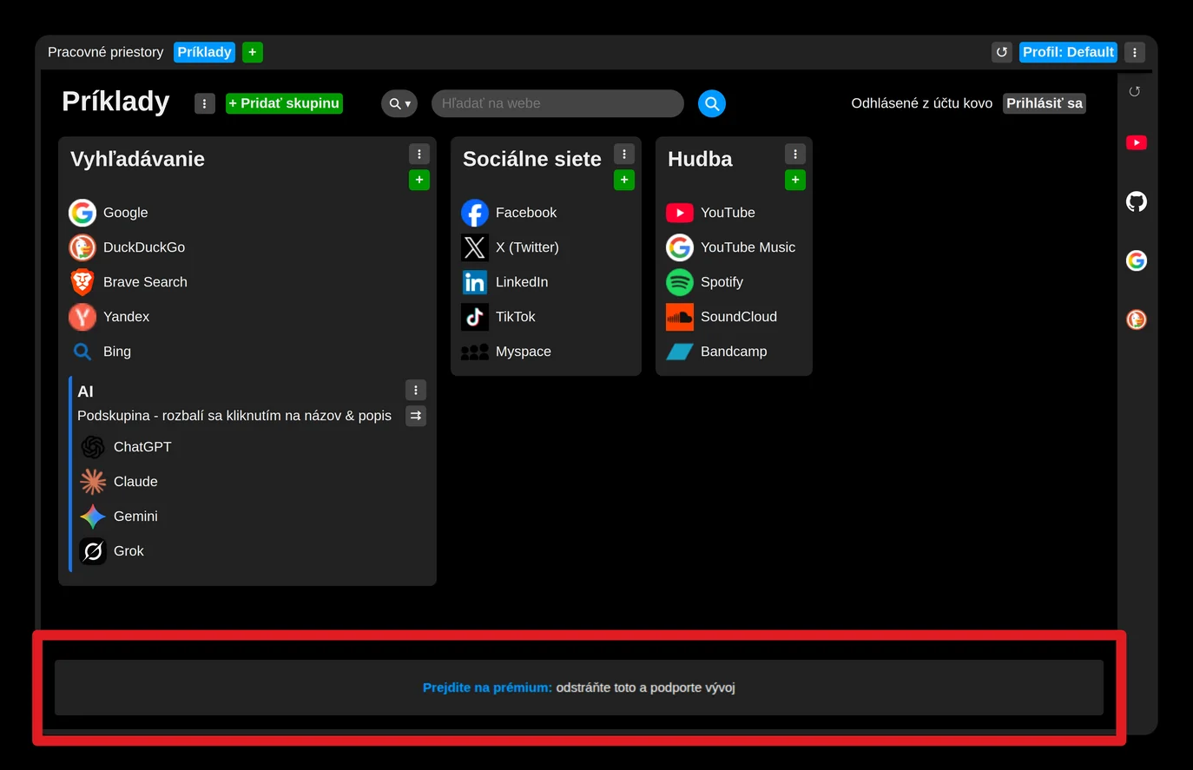Open the Vyhľadávanie group options menu
The image size is (1193, 770).
tap(419, 154)
